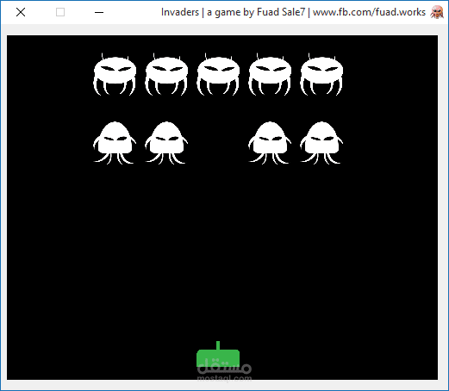The image size is (449, 391).
Task: Click the disabled maximize button
Action: pos(60,12)
